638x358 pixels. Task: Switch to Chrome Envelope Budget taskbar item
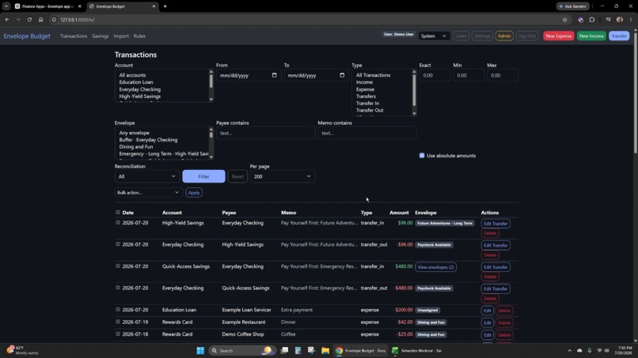[x=360, y=350]
